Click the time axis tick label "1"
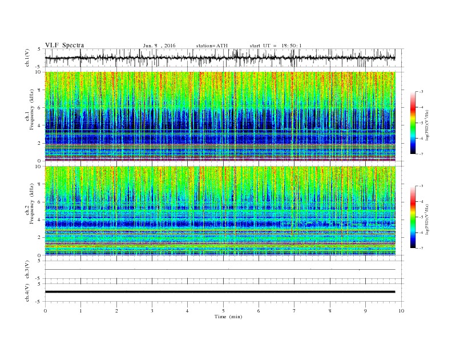The width and height of the screenshot is (452, 349). pyautogui.click(x=81, y=311)
